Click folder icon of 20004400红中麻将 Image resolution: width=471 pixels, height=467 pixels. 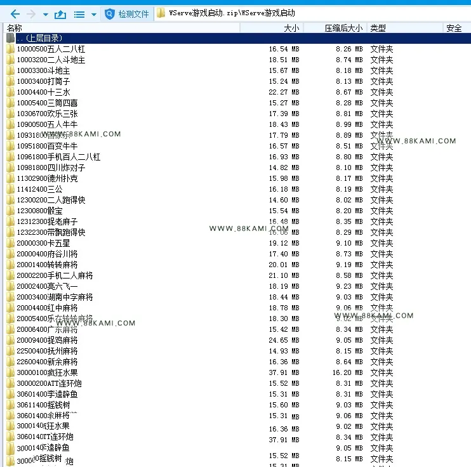(10, 308)
